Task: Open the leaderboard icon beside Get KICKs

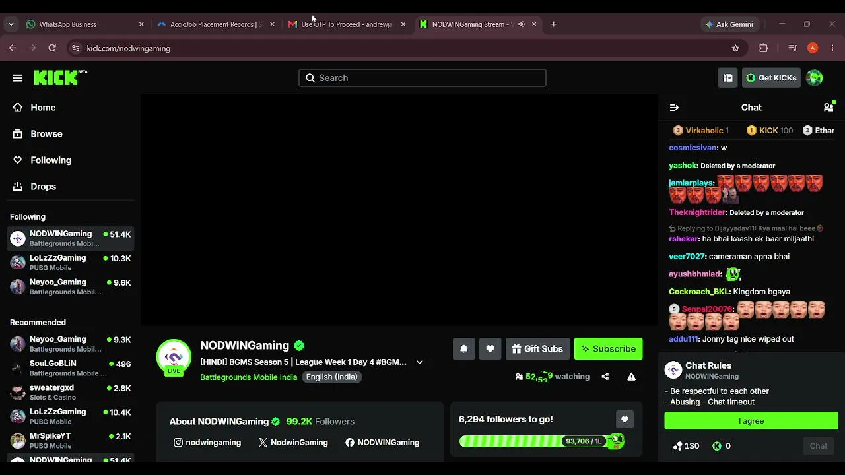Action: pyautogui.click(x=727, y=78)
